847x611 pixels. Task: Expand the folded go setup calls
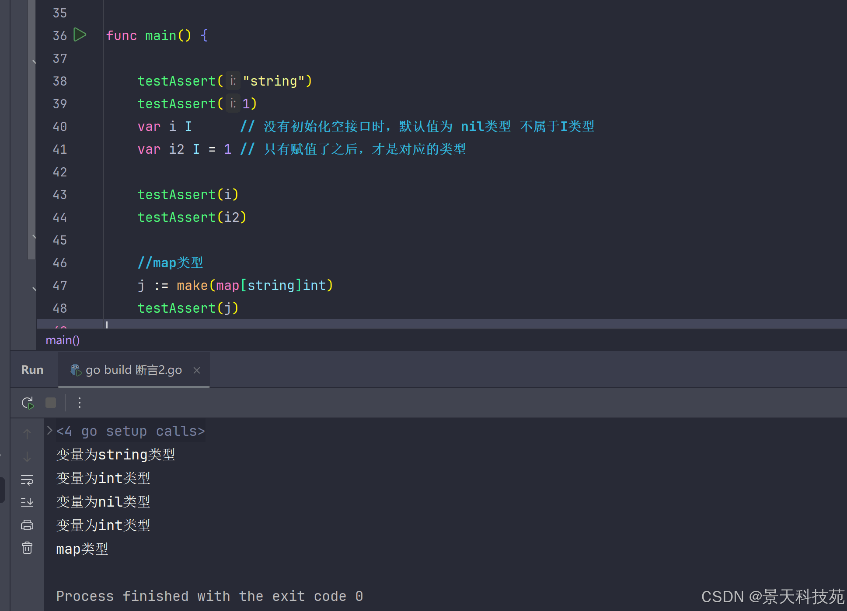[x=50, y=431]
